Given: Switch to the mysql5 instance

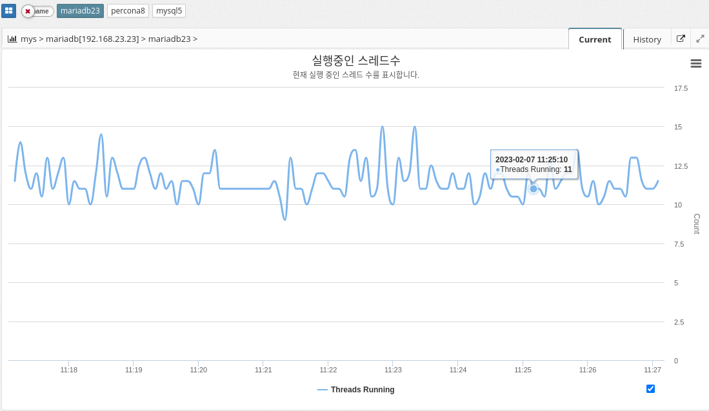Looking at the screenshot, I should [x=169, y=11].
